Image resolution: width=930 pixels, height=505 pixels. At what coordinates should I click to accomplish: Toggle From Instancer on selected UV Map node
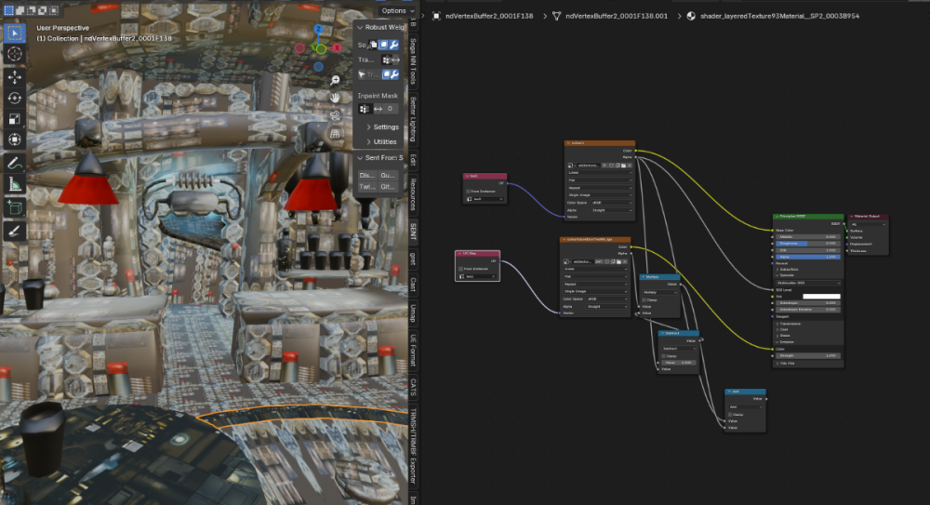click(x=461, y=269)
